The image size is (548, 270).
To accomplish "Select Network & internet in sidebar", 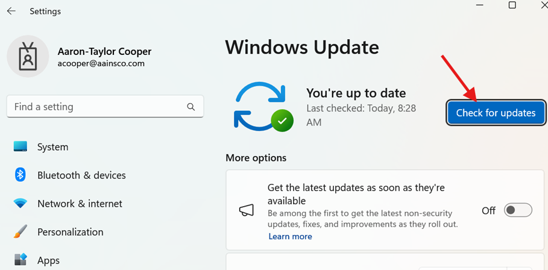I will [x=80, y=204].
